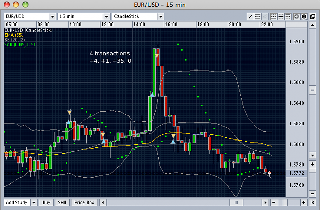Toggle the dotted crosshair mode icon
Viewport: 320px width, 210px height.
coord(304,17)
